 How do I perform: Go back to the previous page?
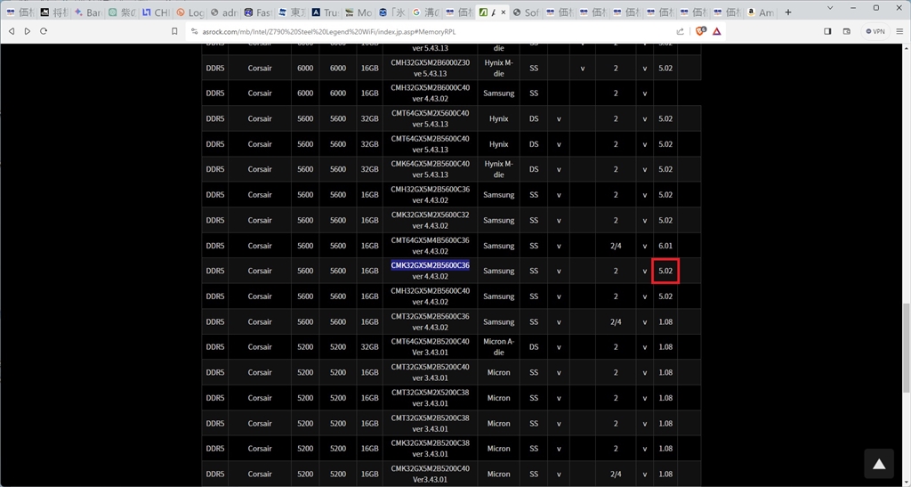pos(12,31)
